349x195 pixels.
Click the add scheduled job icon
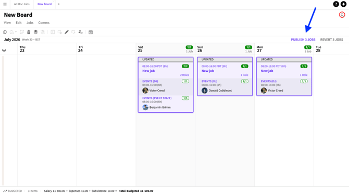point(59,32)
